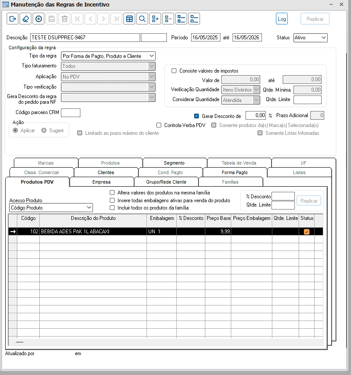Switch to the Segmento tab
351x375 pixels.
point(174,163)
